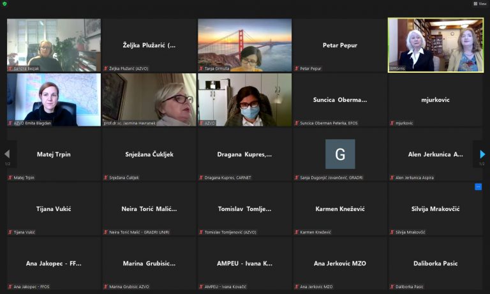The width and height of the screenshot is (490, 294).
Task: Select prof. Jasmina Havranek's video tile
Action: coord(149,99)
